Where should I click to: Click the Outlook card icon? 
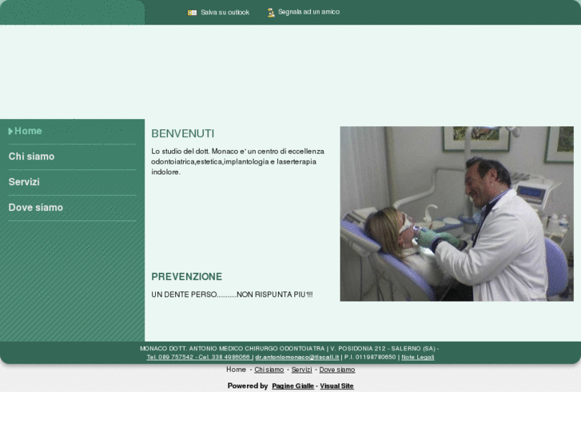192,13
